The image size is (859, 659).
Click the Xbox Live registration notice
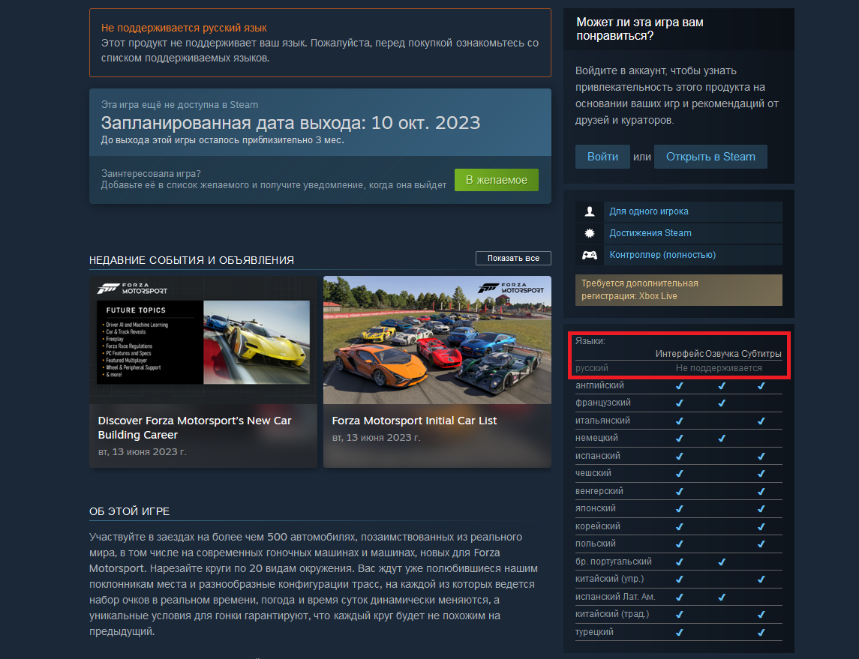679,289
